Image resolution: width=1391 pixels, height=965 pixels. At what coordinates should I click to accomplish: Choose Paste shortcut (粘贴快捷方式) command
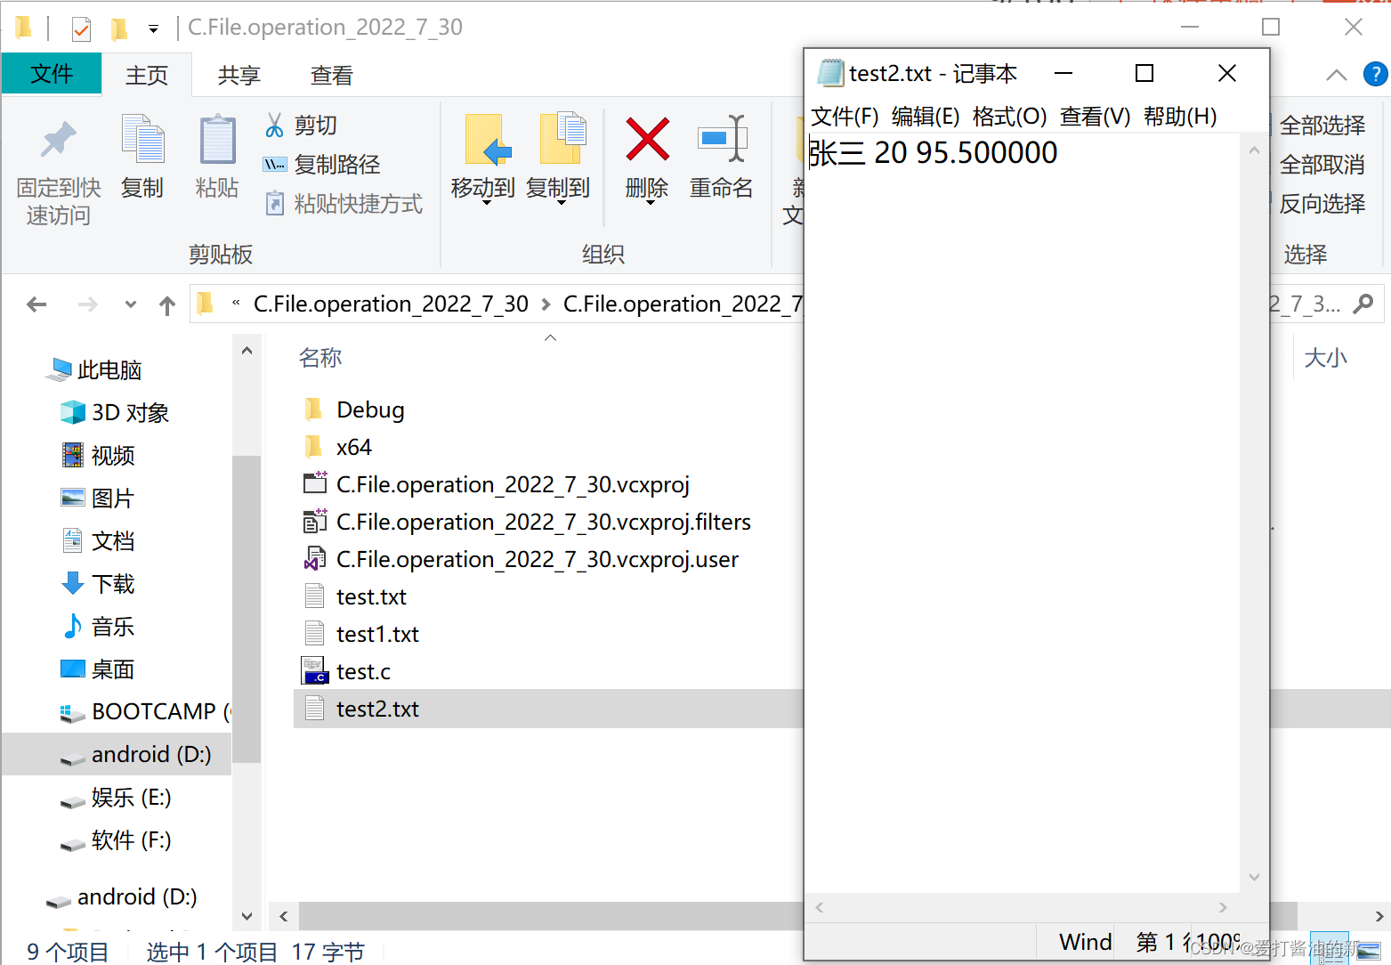(344, 204)
